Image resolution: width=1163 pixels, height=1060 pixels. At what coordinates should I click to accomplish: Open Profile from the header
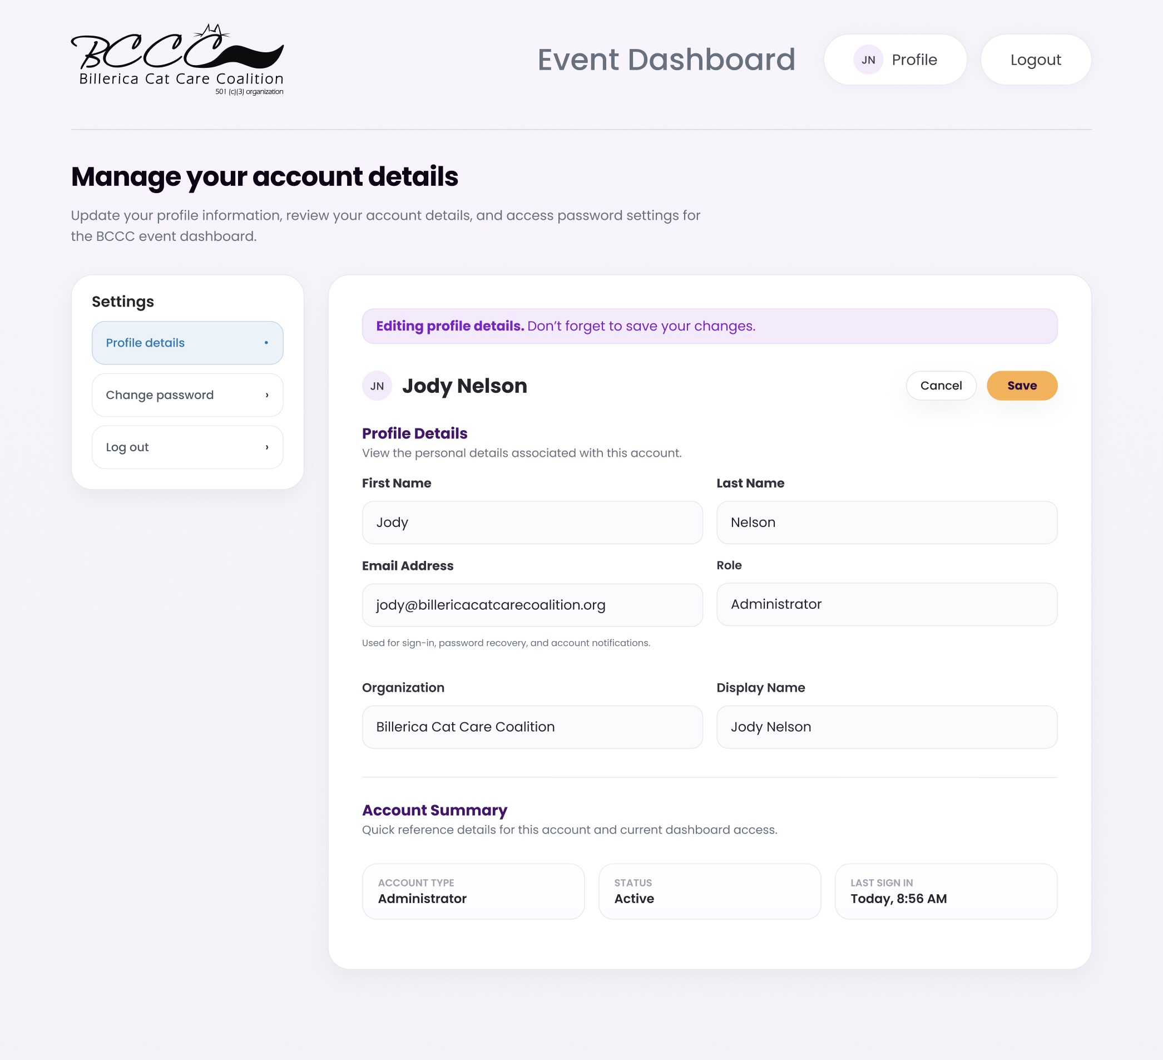(x=895, y=60)
